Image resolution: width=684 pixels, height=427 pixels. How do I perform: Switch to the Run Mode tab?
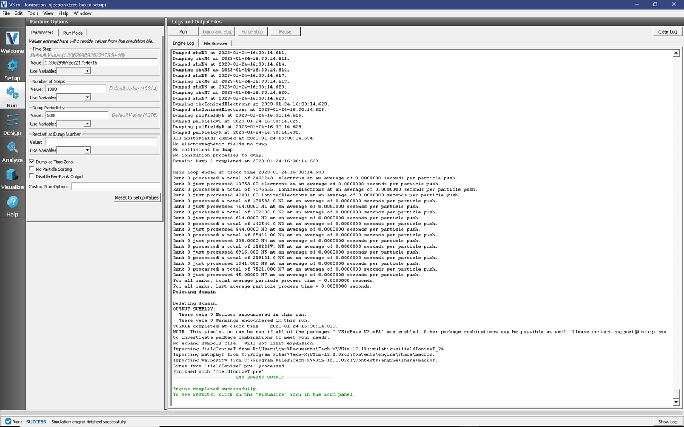tap(73, 33)
